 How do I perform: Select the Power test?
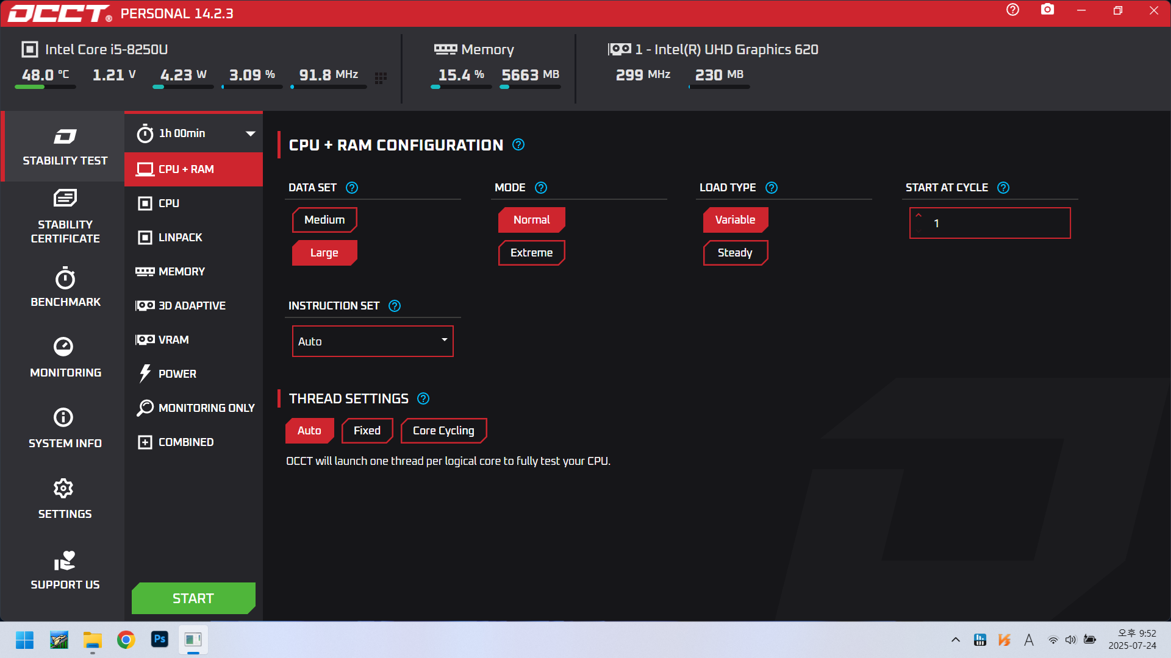pyautogui.click(x=194, y=374)
